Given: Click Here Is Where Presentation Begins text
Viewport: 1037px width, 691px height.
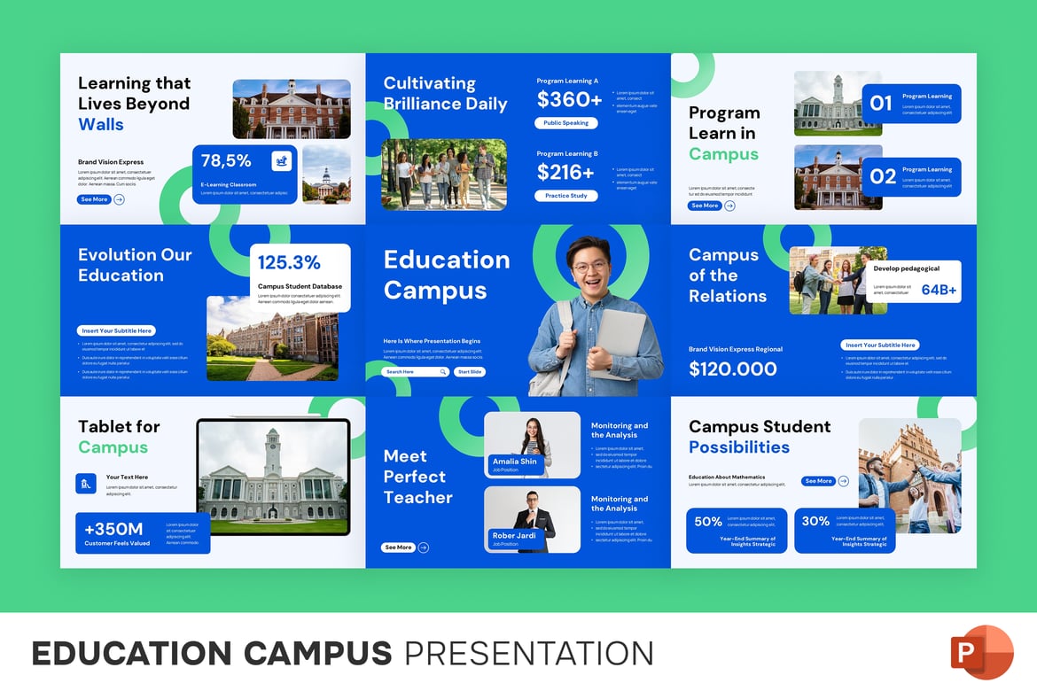Looking at the screenshot, I should point(432,341).
